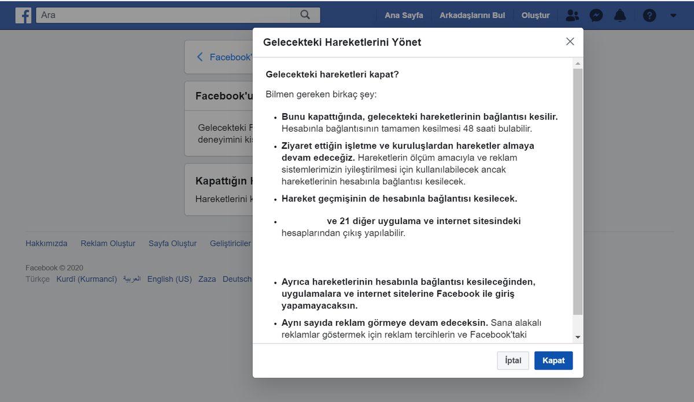Open the Facebook home logo icon
The image size is (694, 402).
pos(23,15)
